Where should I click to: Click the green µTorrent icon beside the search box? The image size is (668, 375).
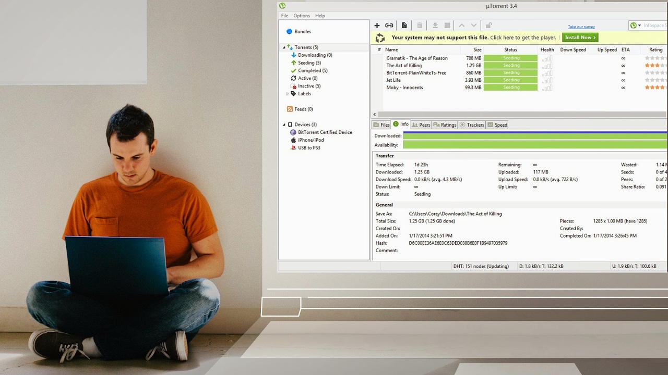[x=634, y=26]
